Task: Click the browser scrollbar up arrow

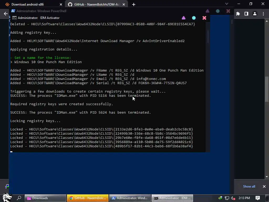Action: 267,21
